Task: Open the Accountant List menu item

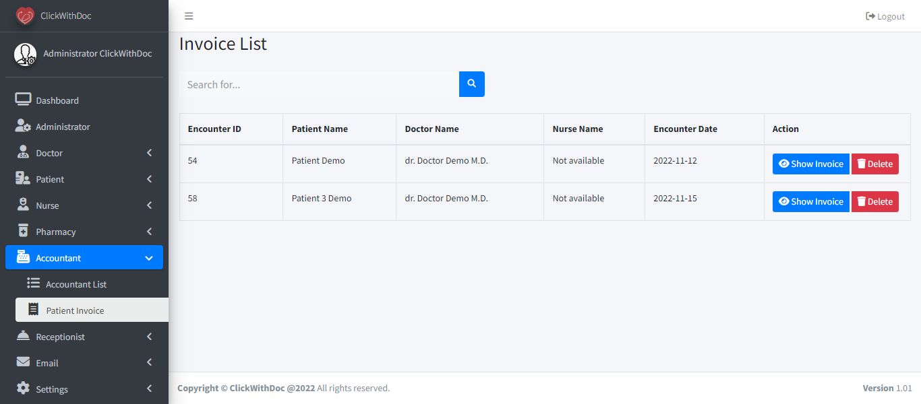Action: (76, 284)
